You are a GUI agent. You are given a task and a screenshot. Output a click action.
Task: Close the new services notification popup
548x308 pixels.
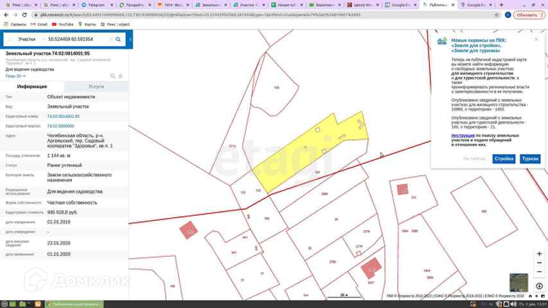tap(536, 39)
